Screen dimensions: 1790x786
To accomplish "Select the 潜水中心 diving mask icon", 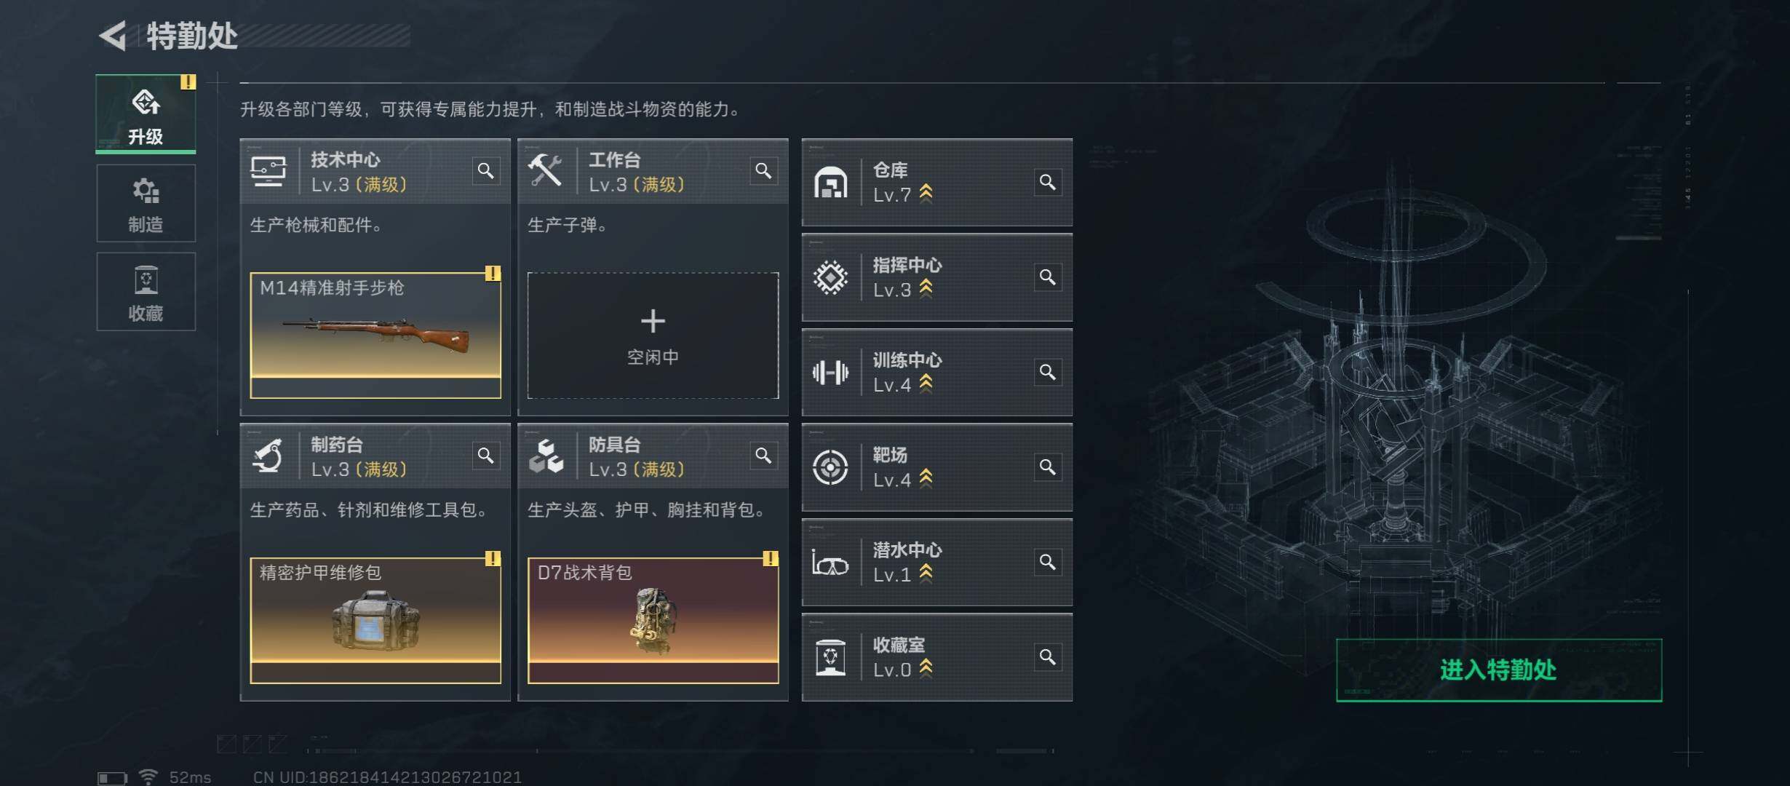I will [830, 563].
